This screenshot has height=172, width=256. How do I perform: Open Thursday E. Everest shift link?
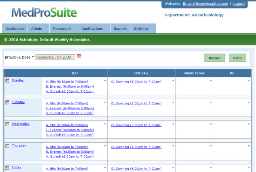(x=70, y=152)
